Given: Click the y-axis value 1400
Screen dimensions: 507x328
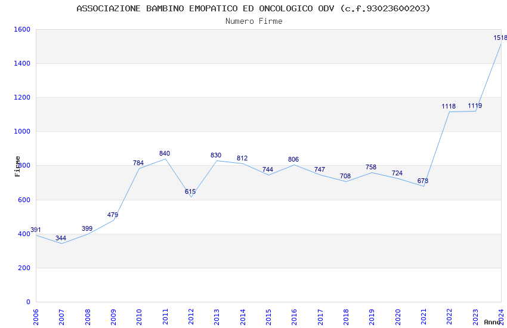Looking at the screenshot, I should point(22,63).
